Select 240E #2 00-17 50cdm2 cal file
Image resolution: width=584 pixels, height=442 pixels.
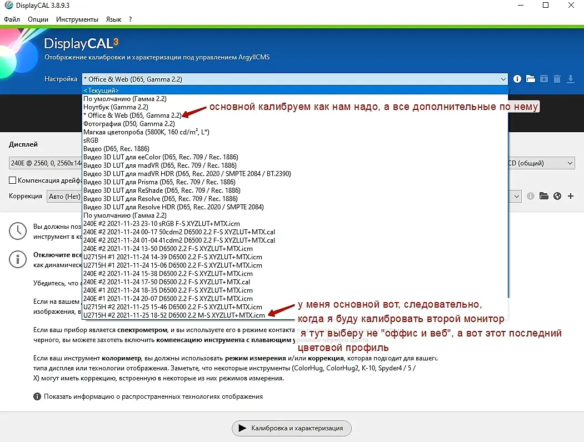295,232
